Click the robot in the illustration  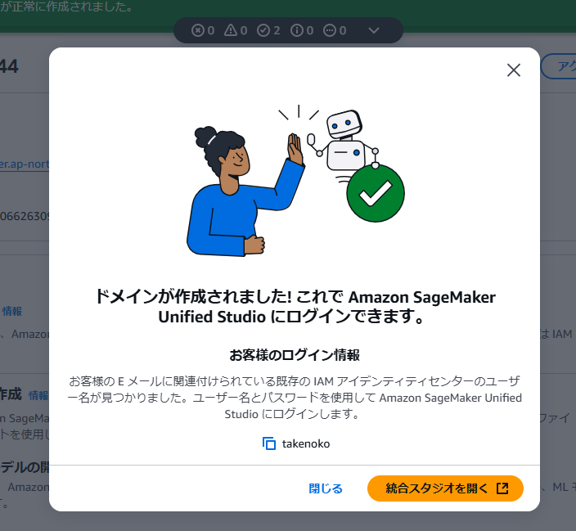[342, 143]
